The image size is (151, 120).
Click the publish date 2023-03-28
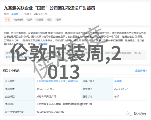tap(41, 14)
